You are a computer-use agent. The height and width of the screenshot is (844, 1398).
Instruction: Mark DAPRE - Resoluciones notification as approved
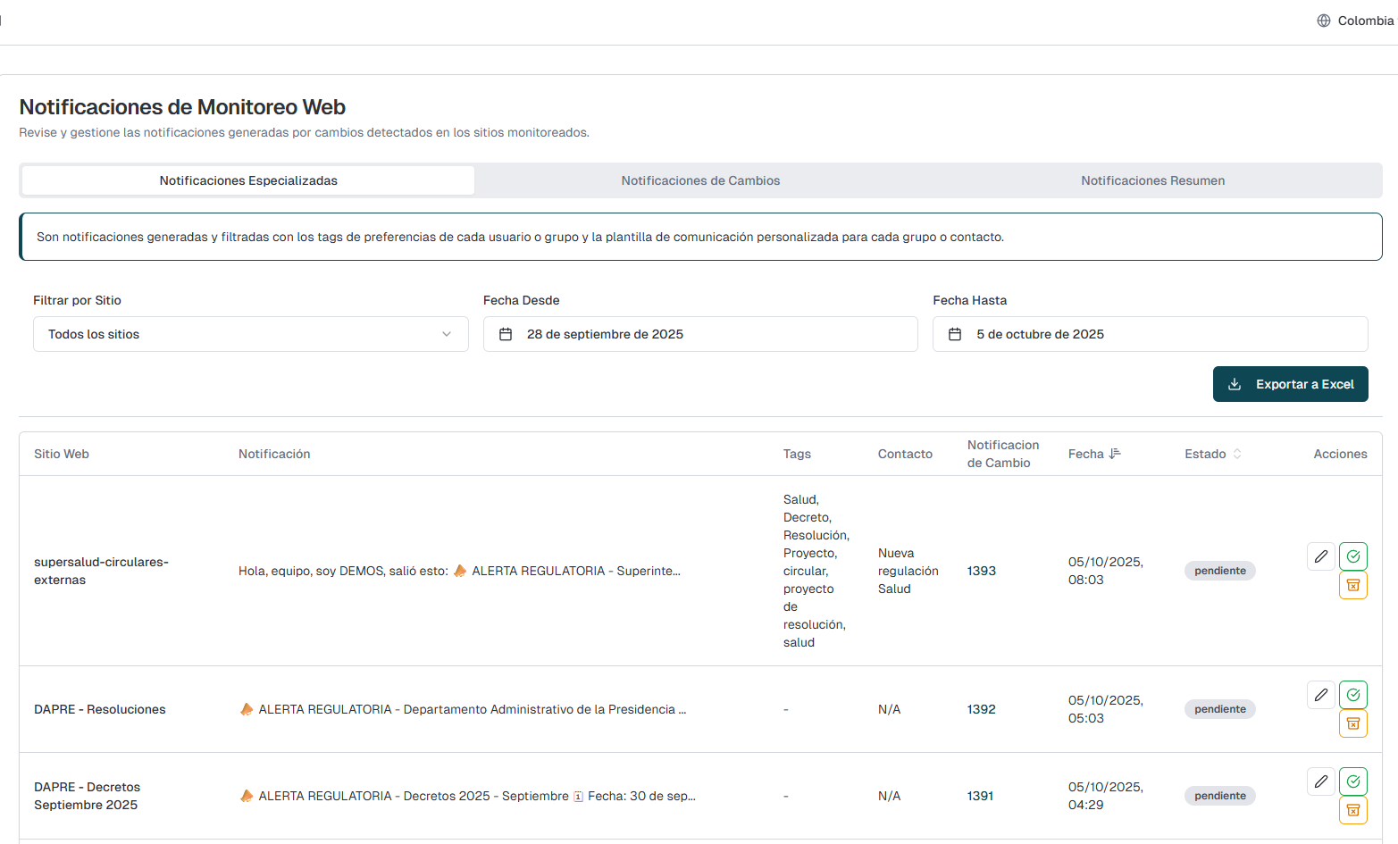1352,695
